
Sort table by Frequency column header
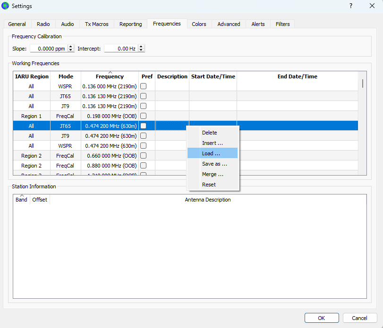pyautogui.click(x=110, y=76)
